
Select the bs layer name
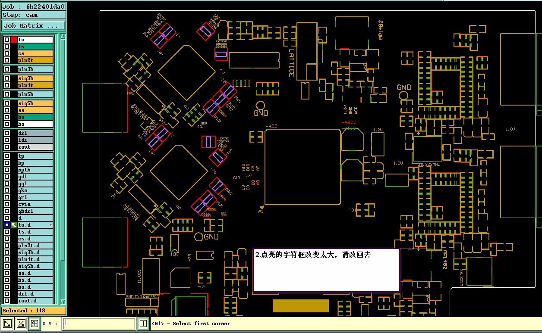(35, 117)
